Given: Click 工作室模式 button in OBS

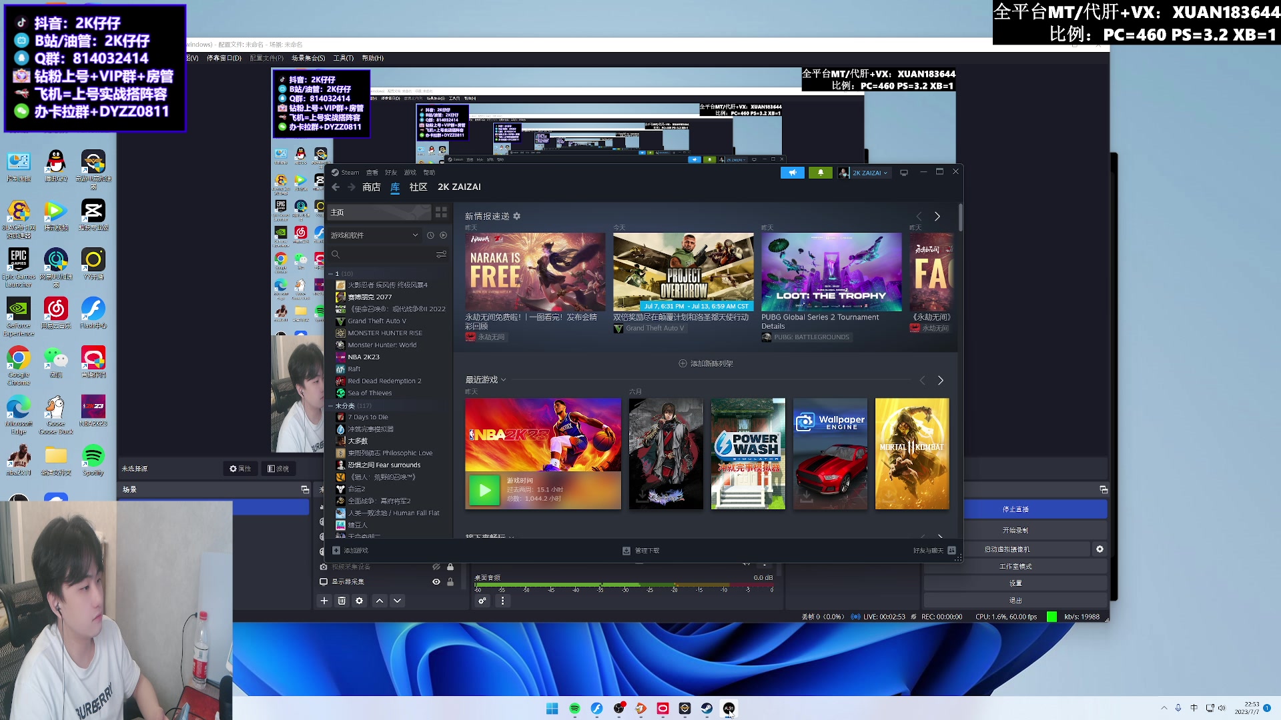Looking at the screenshot, I should point(1015,567).
